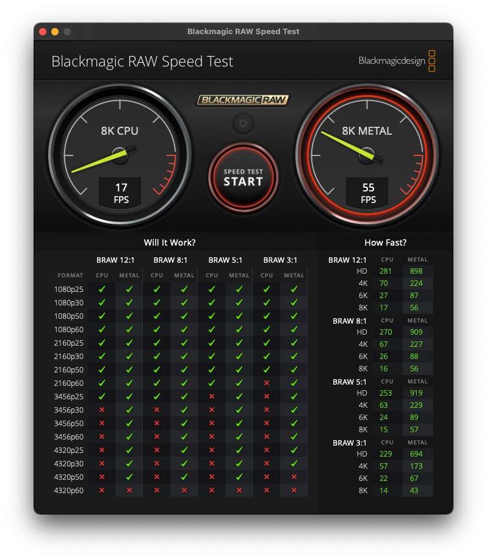Click the 4320p50 BRAW 12:1 METAL checkmark
Image resolution: width=487 pixels, height=559 pixels.
click(129, 477)
